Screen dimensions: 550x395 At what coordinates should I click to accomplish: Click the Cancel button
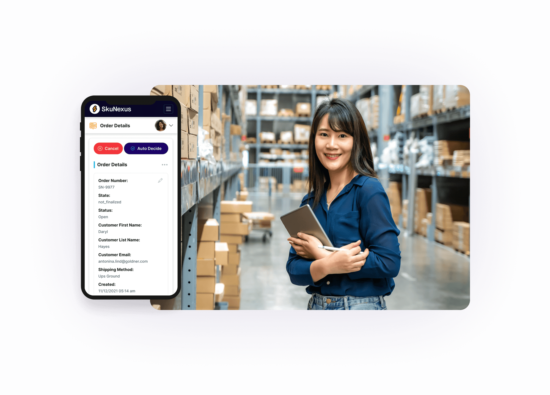(108, 148)
